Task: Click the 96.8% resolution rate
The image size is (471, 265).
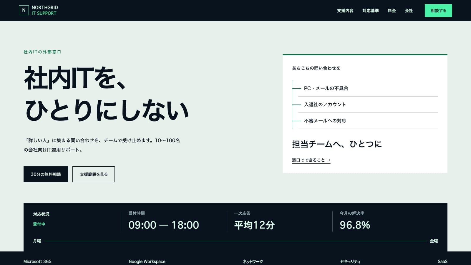Action: pyautogui.click(x=355, y=225)
